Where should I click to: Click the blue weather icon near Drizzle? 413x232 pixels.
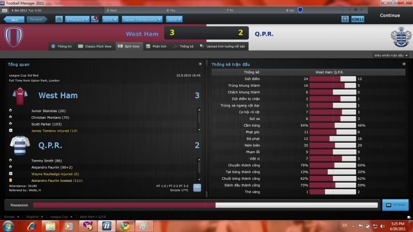coord(197,188)
